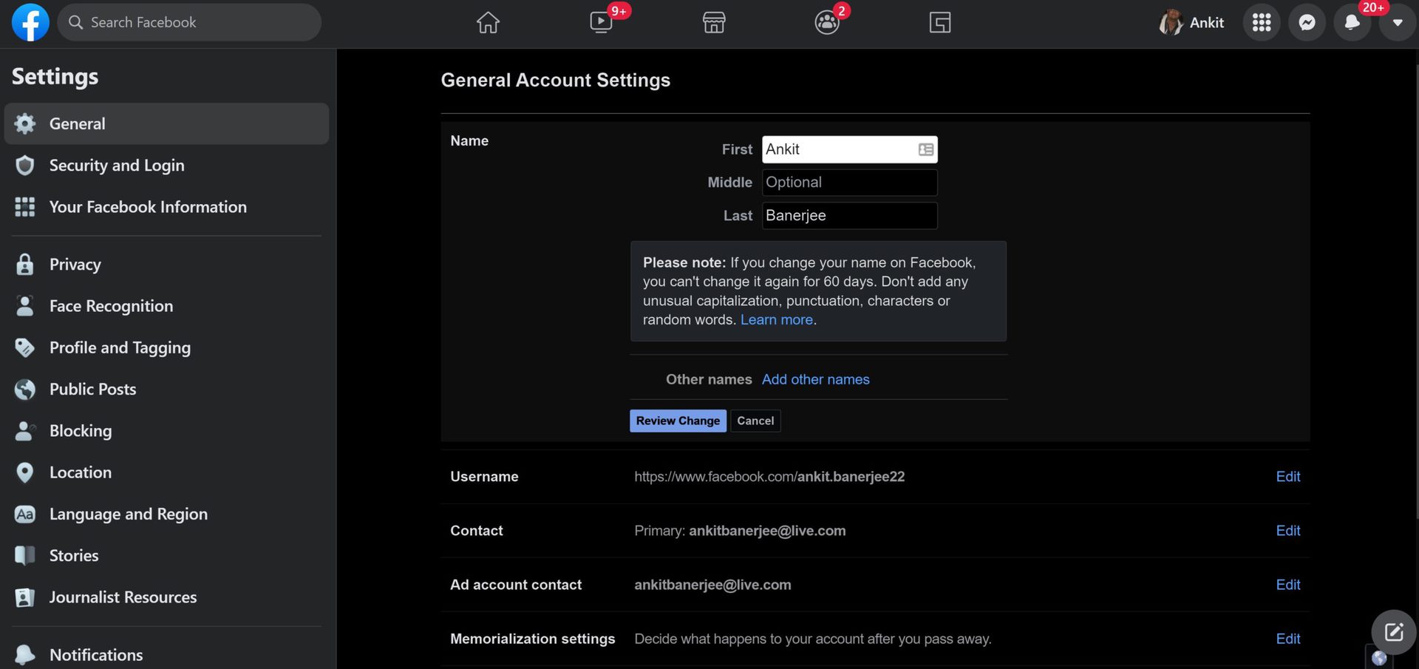The height and width of the screenshot is (669, 1419).
Task: Open the Marketplace icon
Action: click(x=714, y=22)
